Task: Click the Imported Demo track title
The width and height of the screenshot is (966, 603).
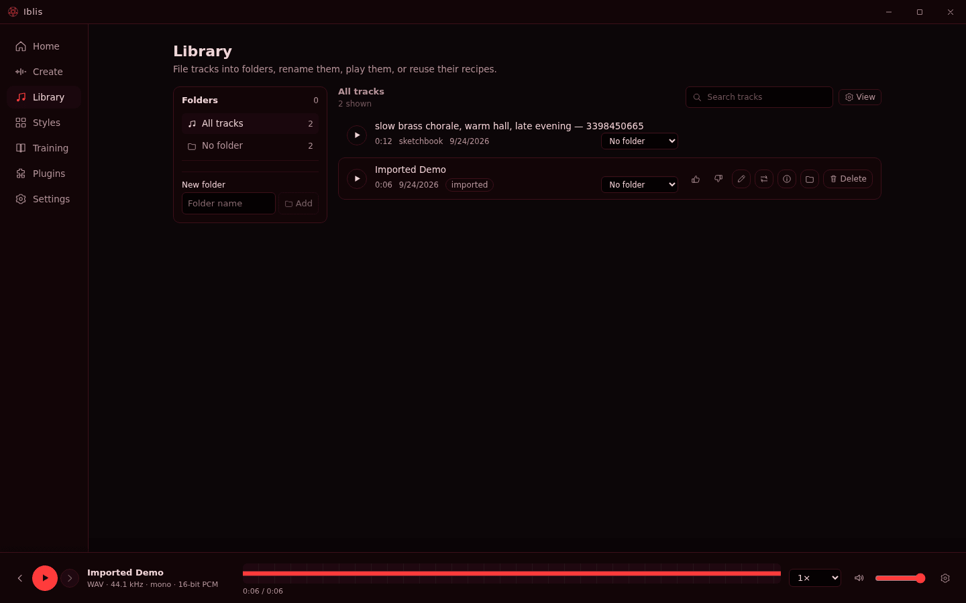Action: (411, 170)
